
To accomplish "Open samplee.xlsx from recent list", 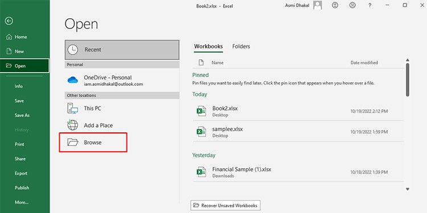I will point(298,132).
